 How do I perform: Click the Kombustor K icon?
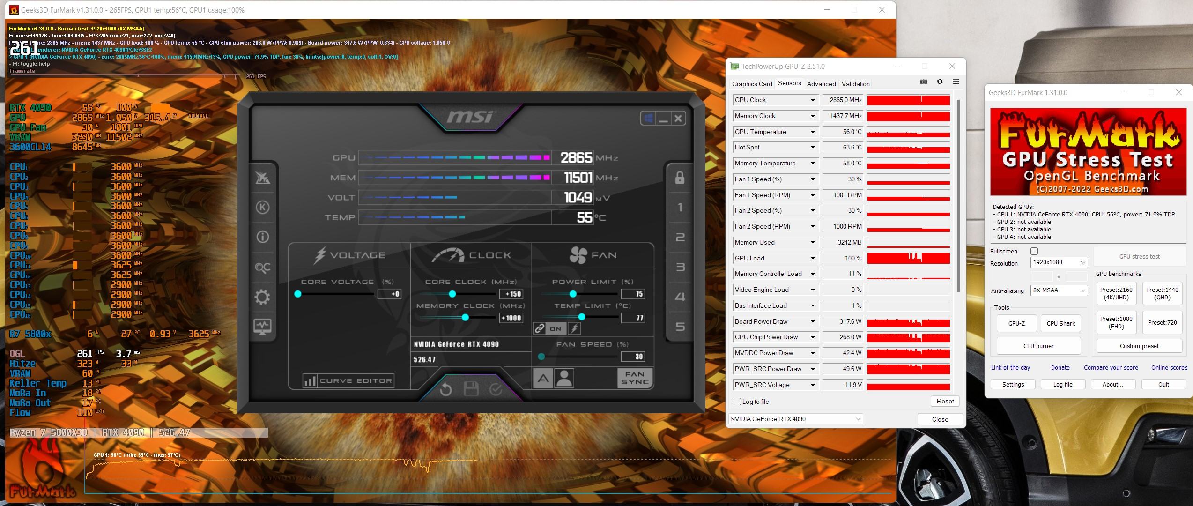(262, 208)
